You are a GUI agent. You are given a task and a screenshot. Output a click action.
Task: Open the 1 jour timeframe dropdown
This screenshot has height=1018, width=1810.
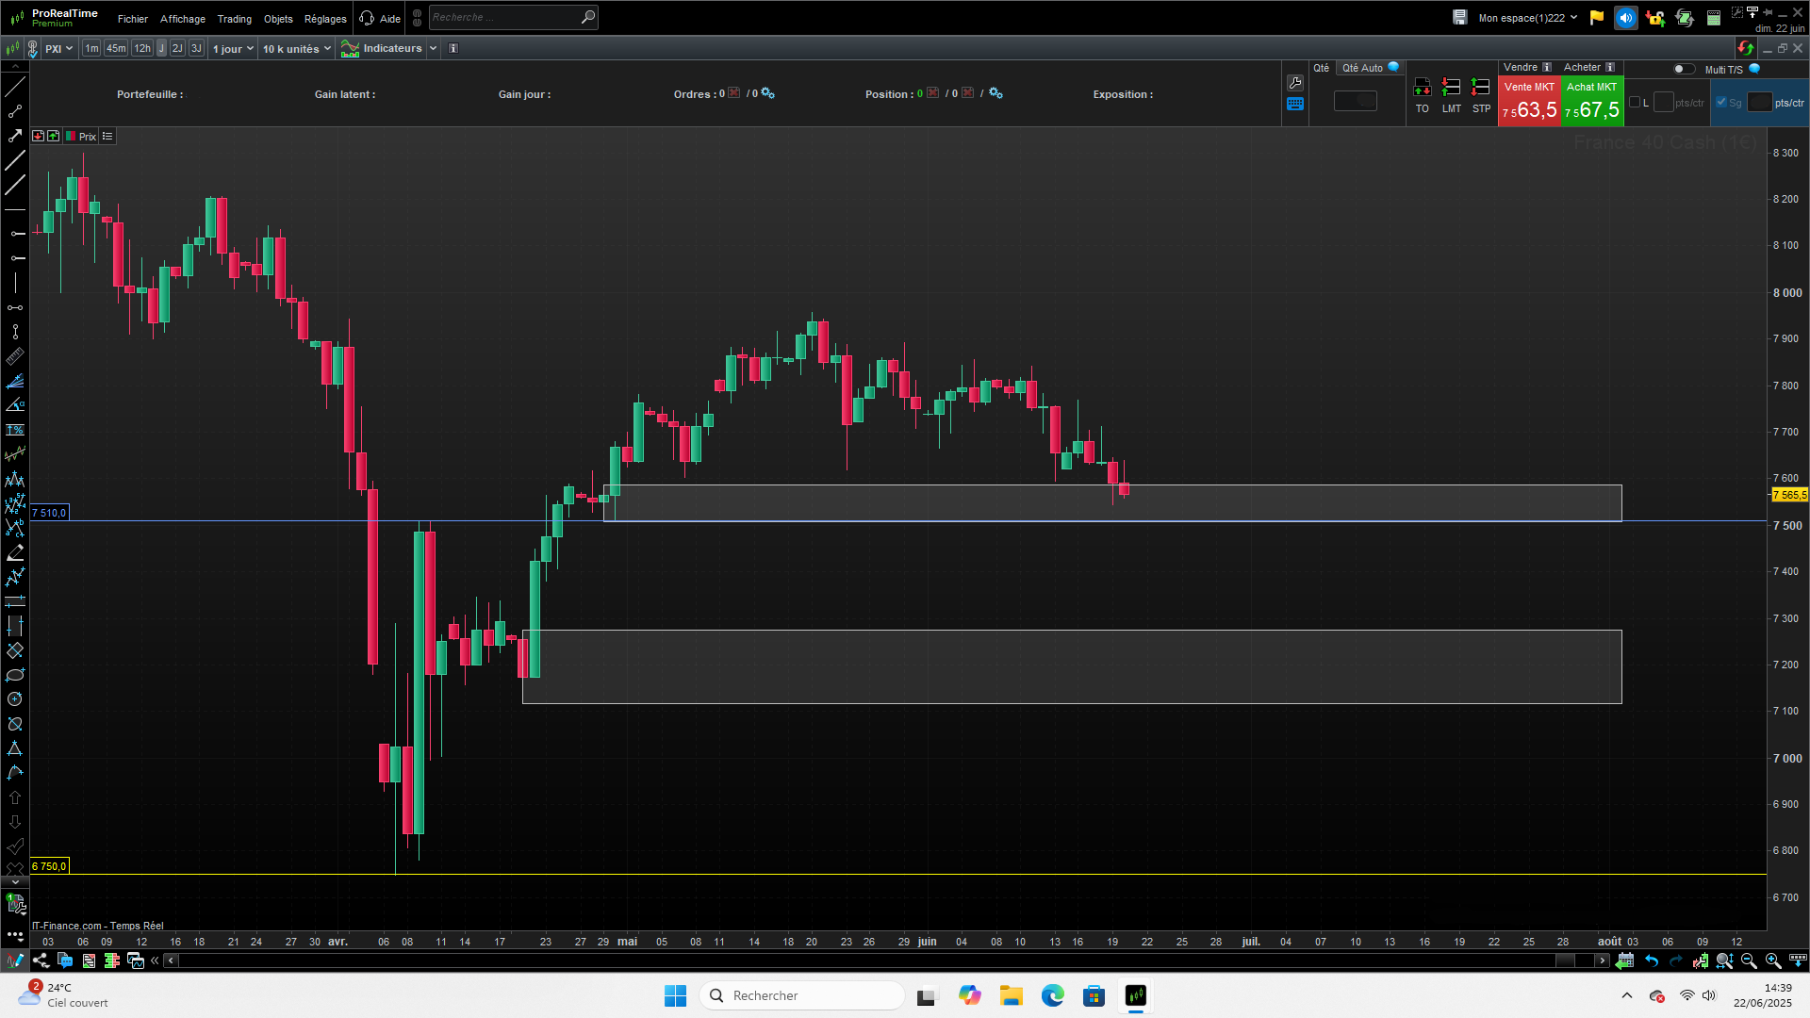(233, 48)
